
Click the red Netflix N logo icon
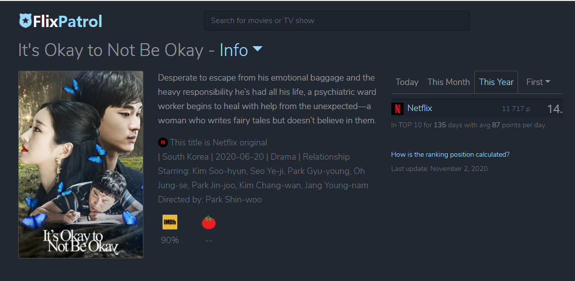[398, 109]
